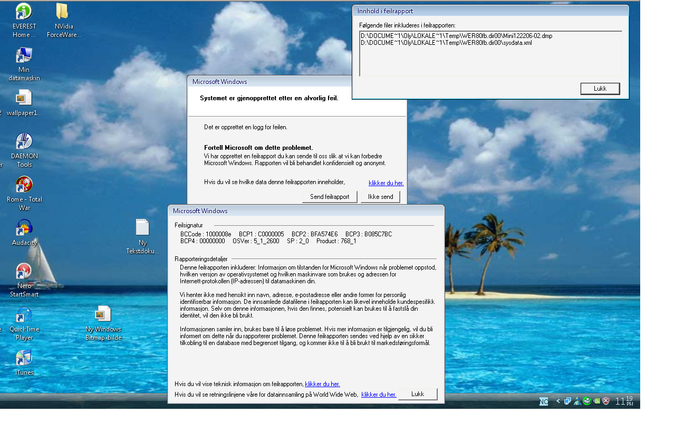
Task: Click the BCP2 : BFA574E6 value
Action: [315, 234]
